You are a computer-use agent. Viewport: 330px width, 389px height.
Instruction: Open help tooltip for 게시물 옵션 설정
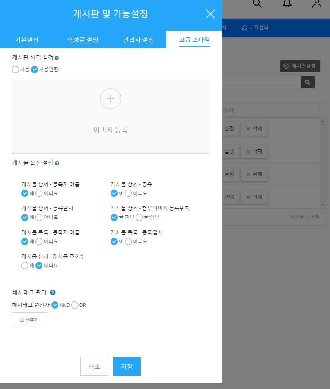pyautogui.click(x=57, y=163)
